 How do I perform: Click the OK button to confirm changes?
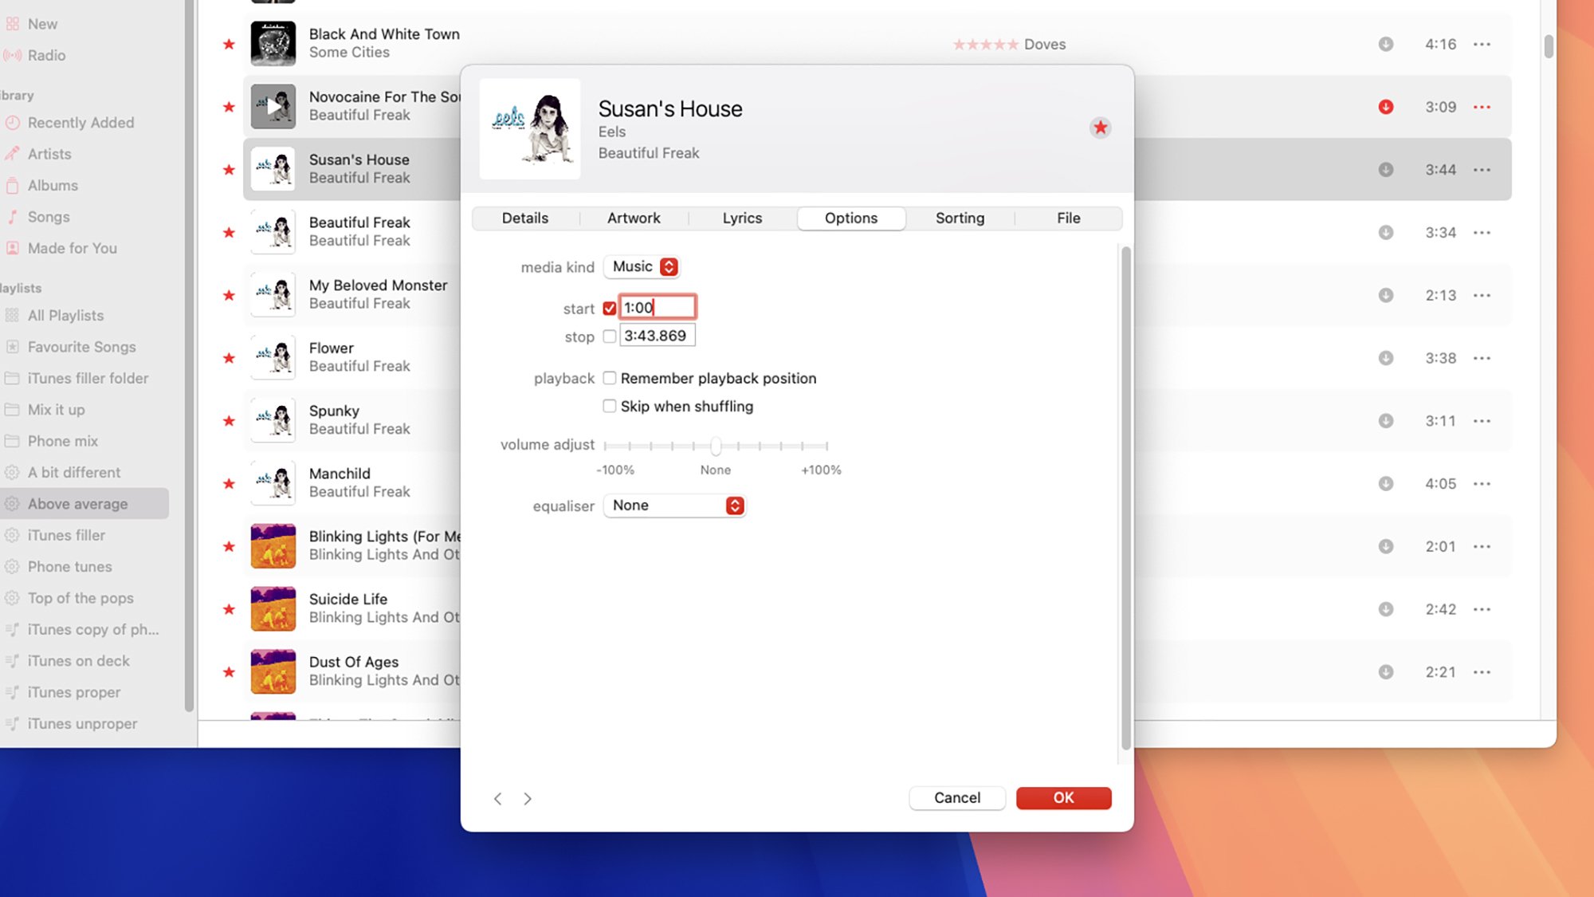[x=1063, y=797]
